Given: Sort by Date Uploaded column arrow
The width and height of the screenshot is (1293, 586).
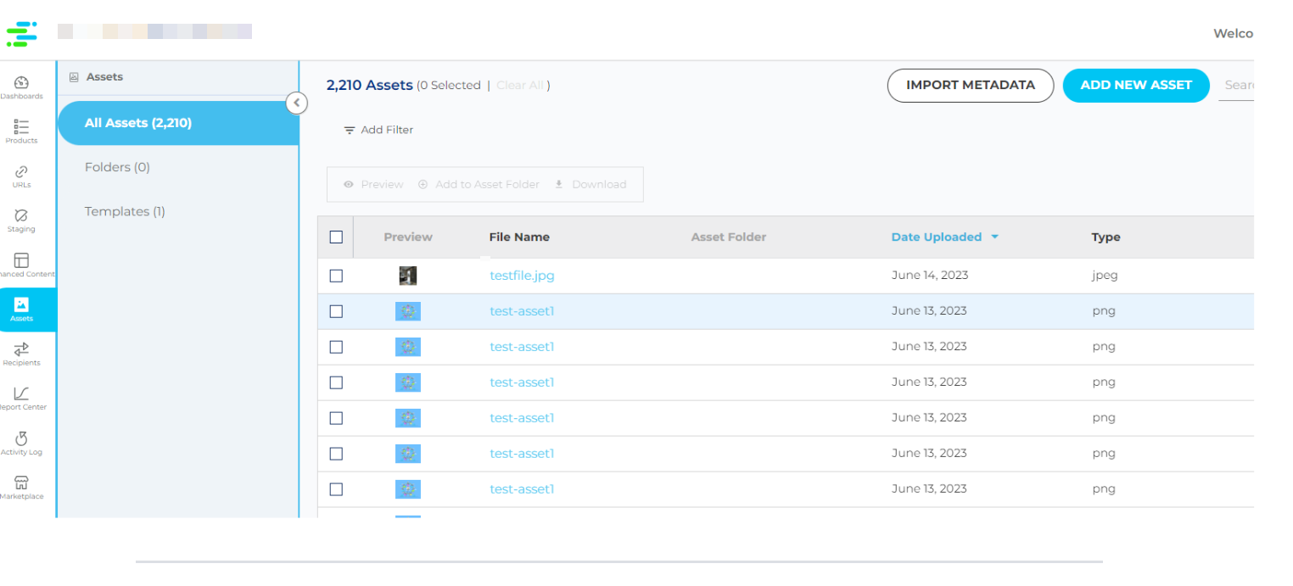Looking at the screenshot, I should click(x=994, y=237).
